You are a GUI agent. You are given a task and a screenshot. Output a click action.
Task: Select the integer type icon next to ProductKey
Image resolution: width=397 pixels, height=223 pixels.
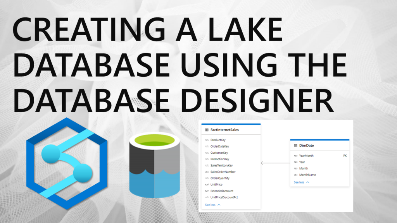point(206,140)
